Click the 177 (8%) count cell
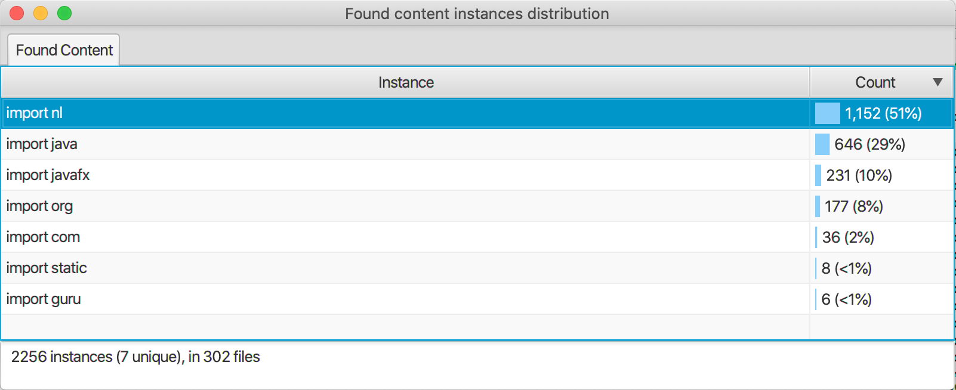 [x=881, y=206]
